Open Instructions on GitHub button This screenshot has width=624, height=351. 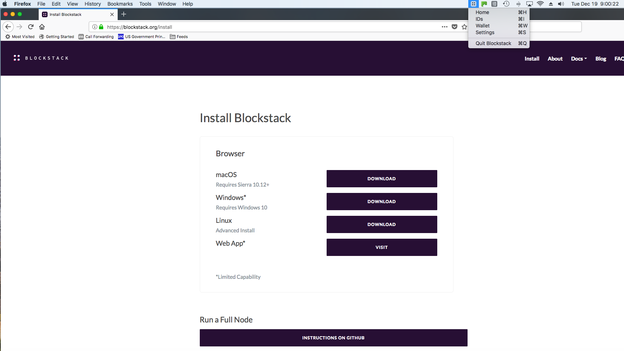click(x=333, y=338)
